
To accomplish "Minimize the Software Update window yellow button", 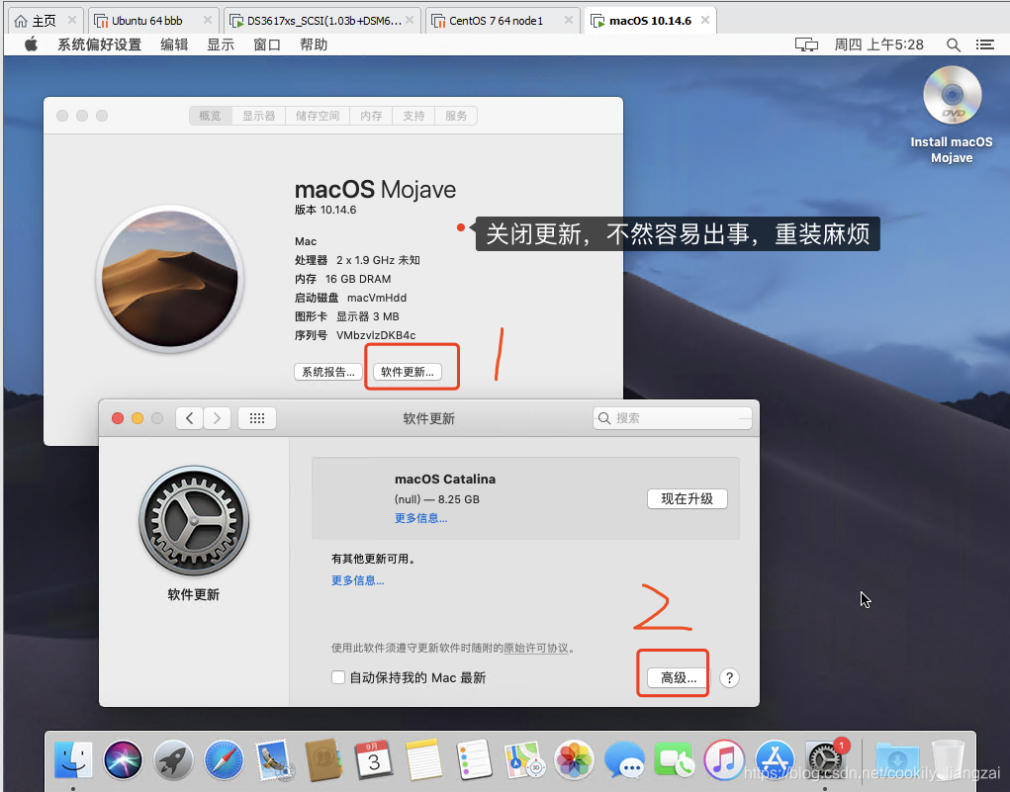I will click(138, 418).
